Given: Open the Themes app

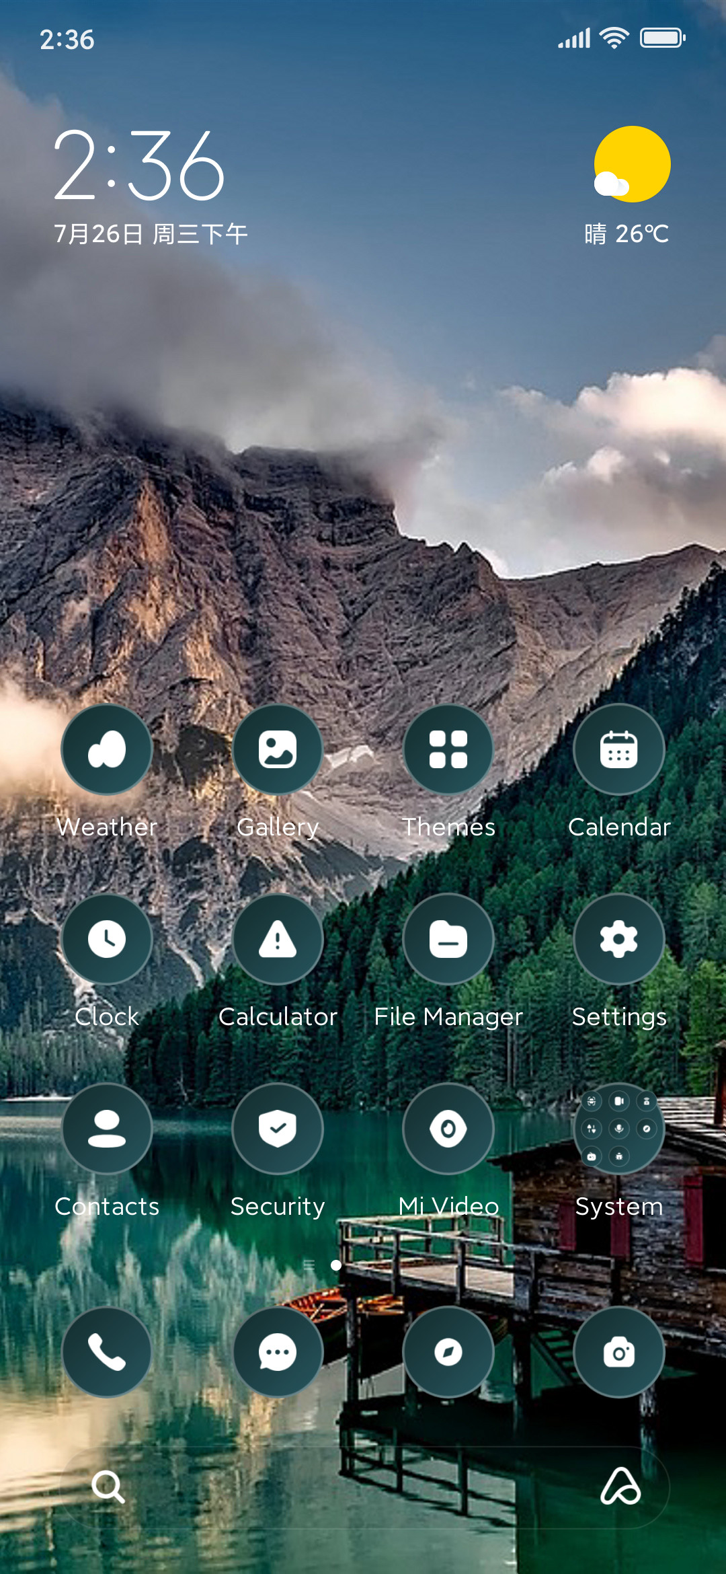Looking at the screenshot, I should tap(448, 749).
